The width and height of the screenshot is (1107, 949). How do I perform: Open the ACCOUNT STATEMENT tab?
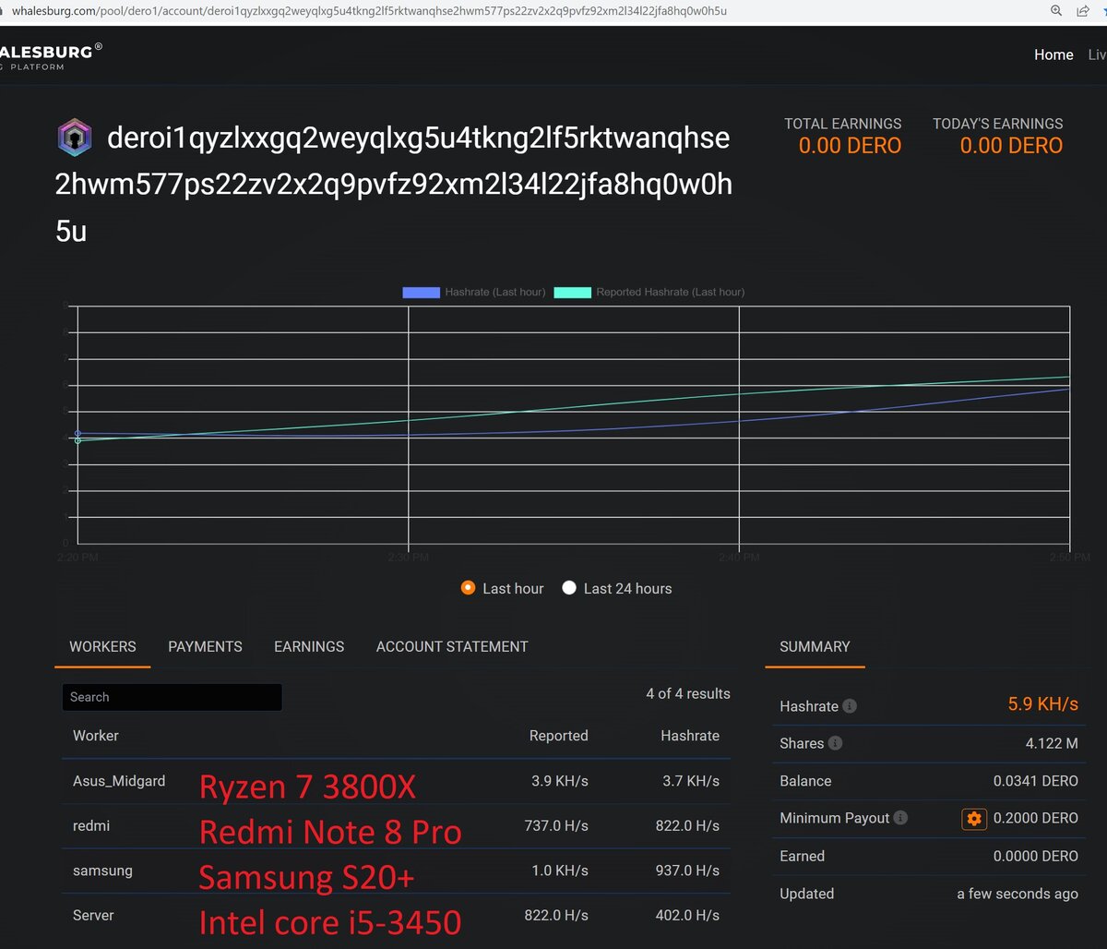click(x=452, y=647)
